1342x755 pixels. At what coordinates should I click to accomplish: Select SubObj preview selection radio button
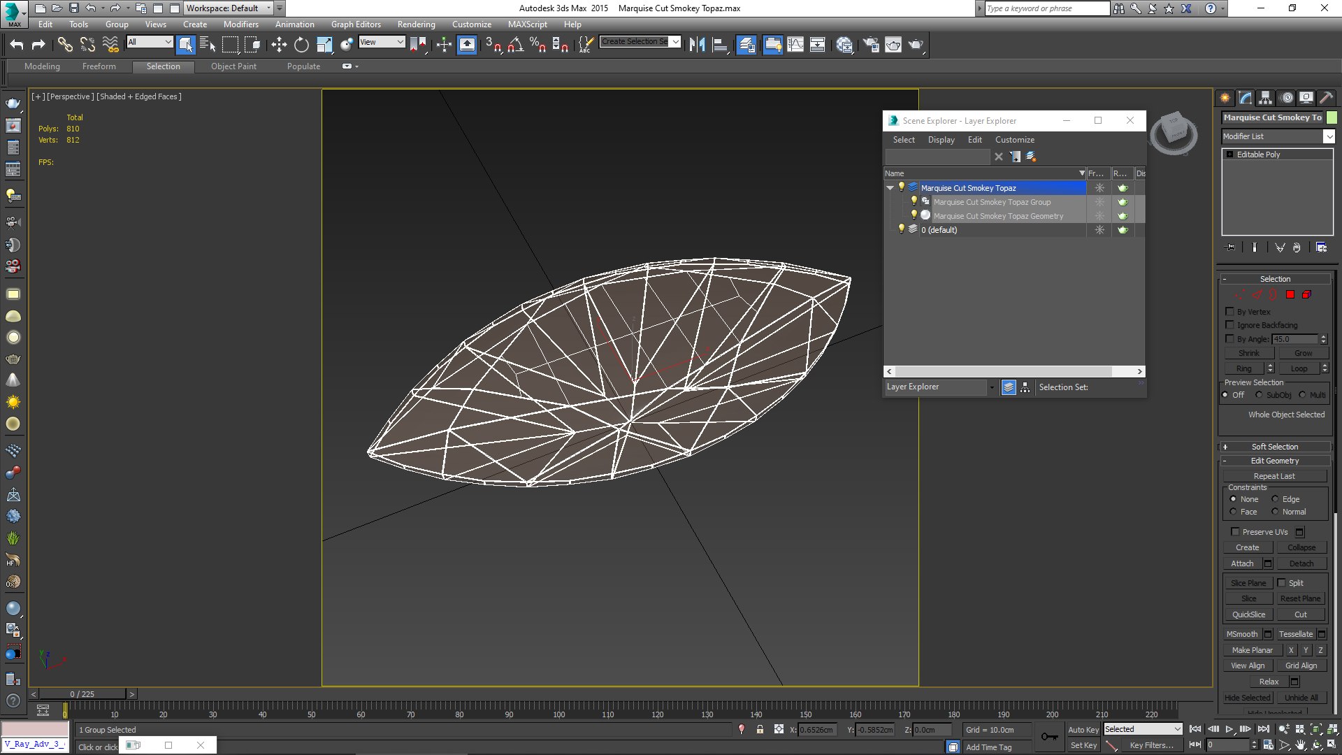pos(1259,395)
